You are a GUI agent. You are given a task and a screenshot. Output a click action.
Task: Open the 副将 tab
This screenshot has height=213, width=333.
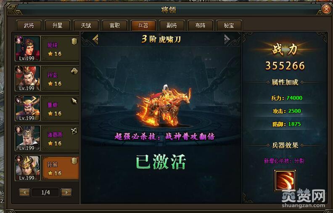point(172,26)
